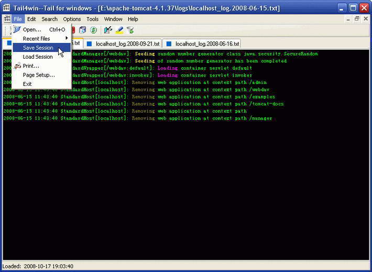Open the configuration tools toolbar icon

pos(108,30)
